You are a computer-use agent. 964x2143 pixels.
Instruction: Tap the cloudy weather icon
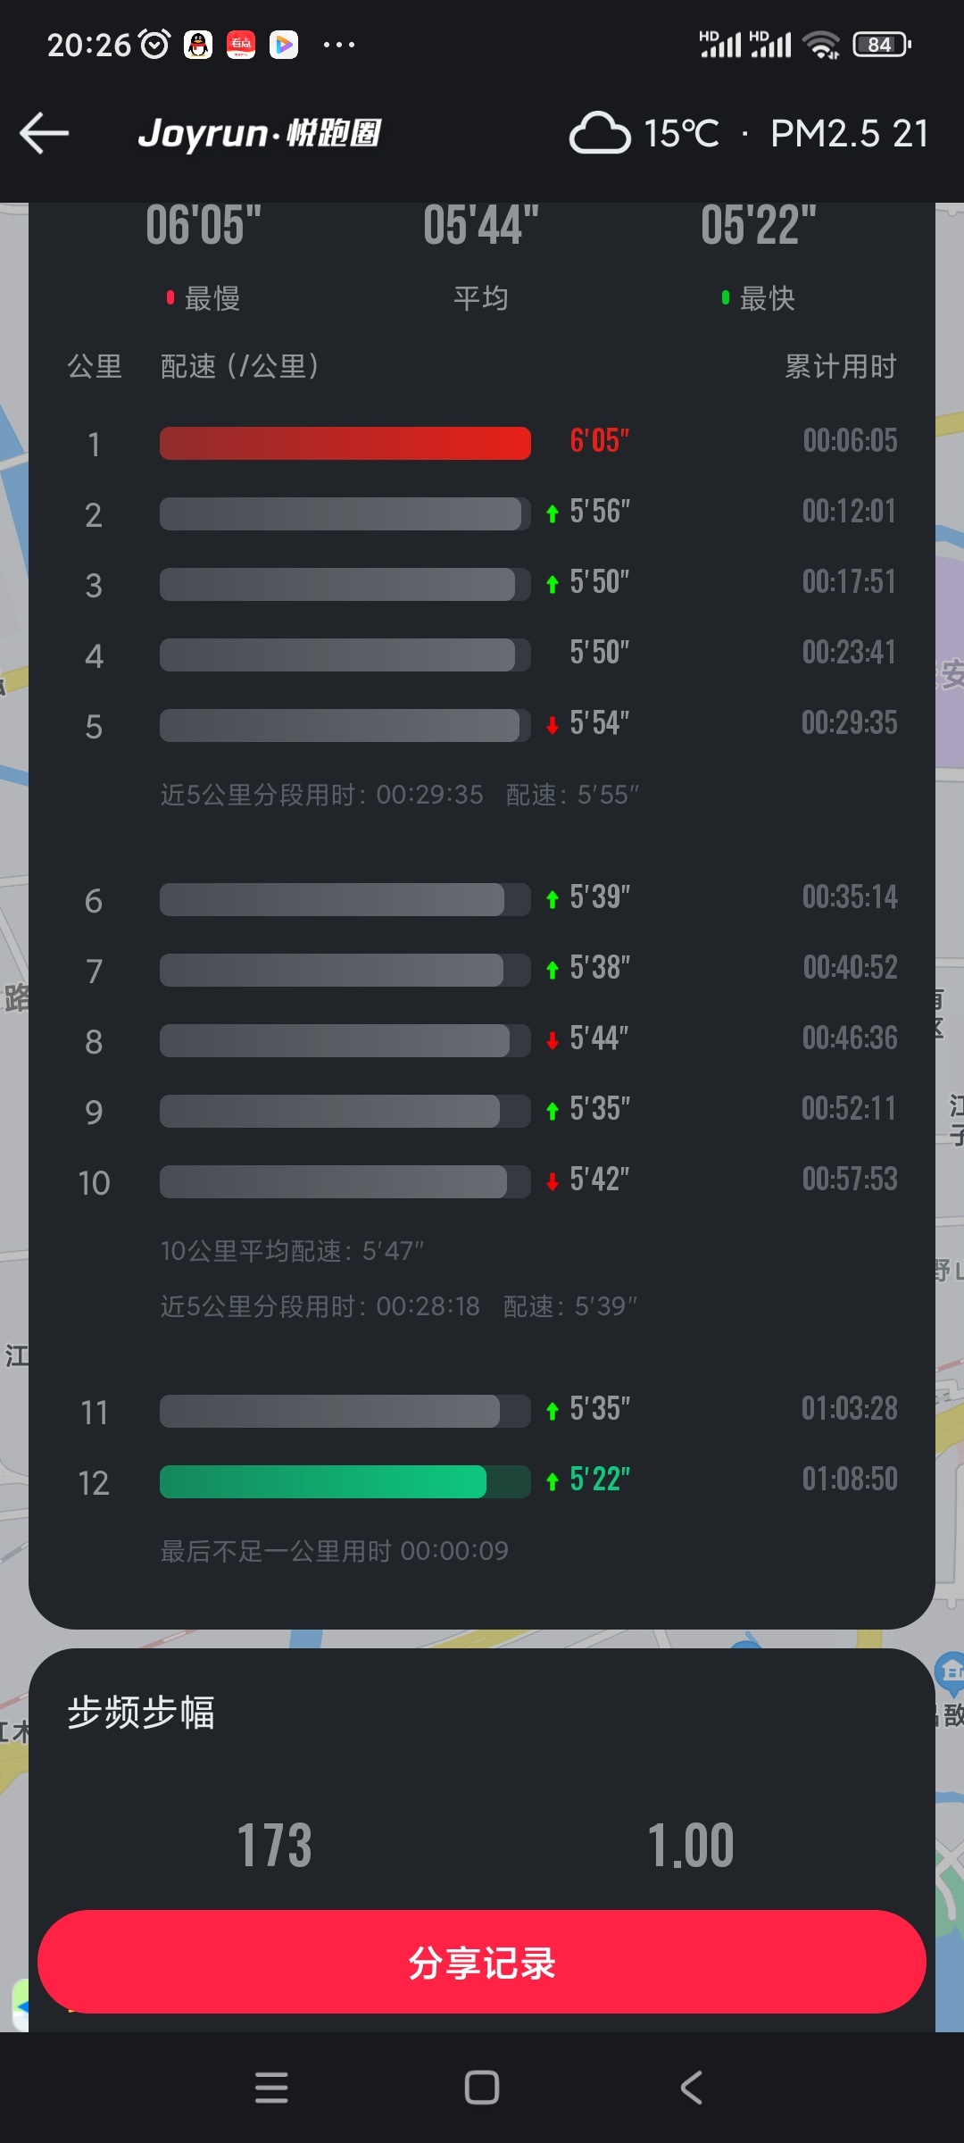600,134
